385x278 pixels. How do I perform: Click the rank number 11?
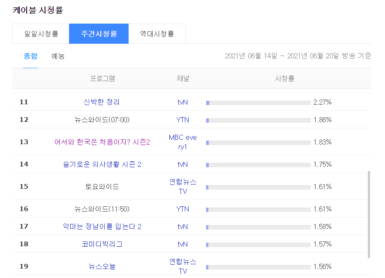[24, 102]
